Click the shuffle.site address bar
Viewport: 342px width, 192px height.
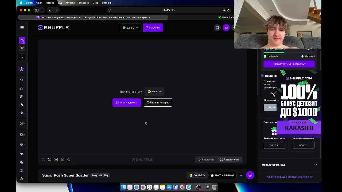coord(169,10)
